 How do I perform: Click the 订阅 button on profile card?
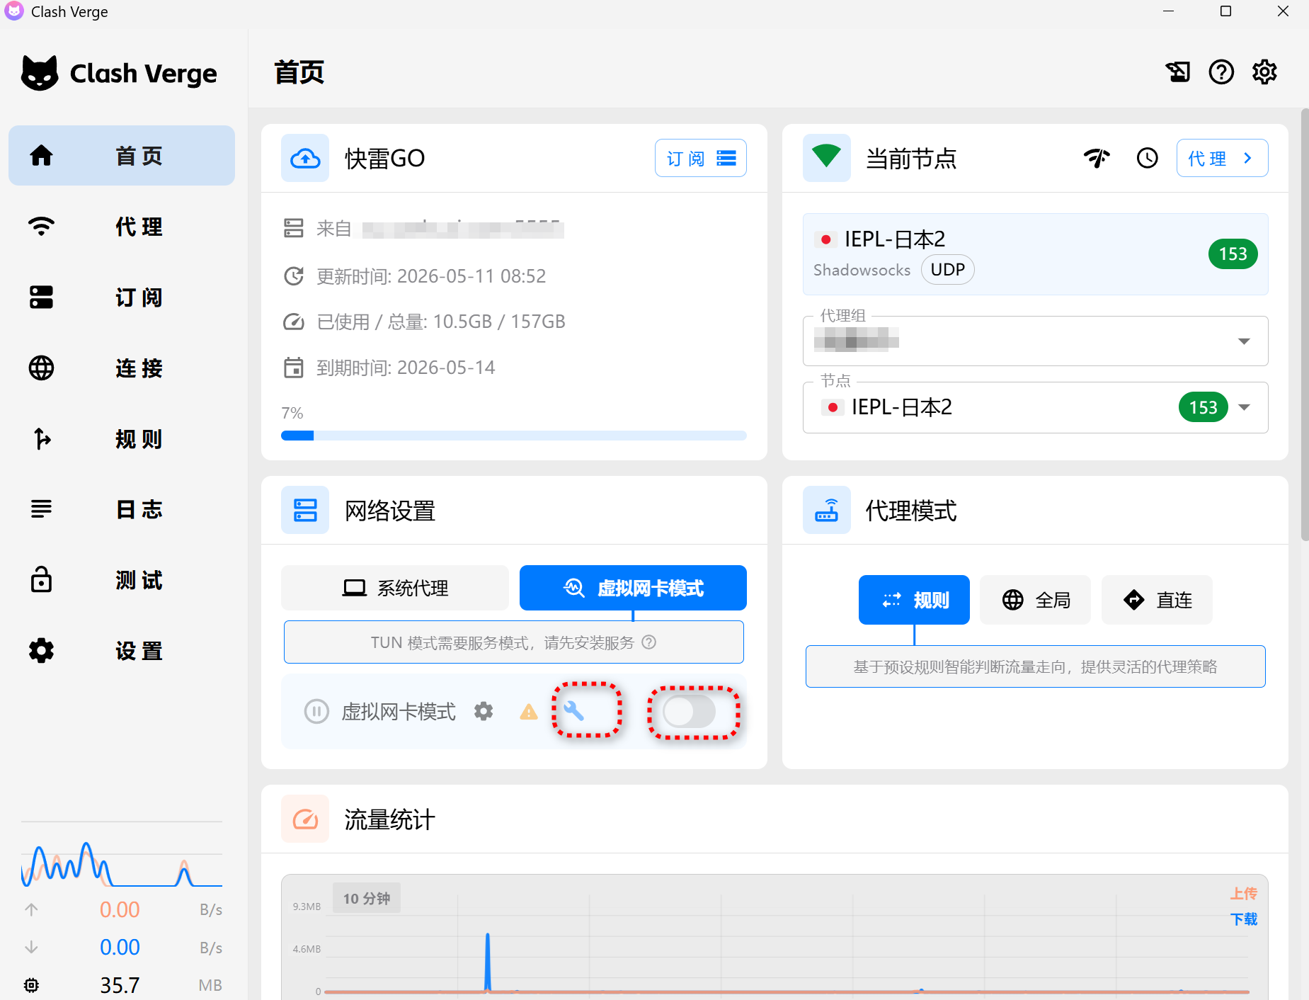point(700,158)
